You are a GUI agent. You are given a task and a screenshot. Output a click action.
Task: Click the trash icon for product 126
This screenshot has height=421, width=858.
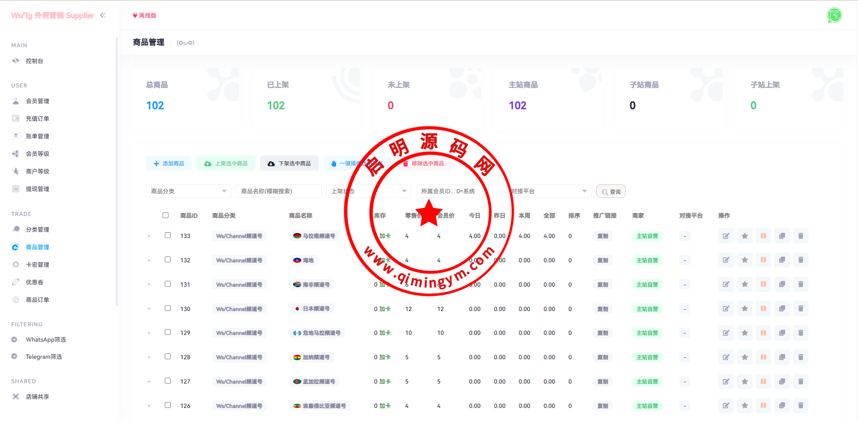[x=801, y=406]
